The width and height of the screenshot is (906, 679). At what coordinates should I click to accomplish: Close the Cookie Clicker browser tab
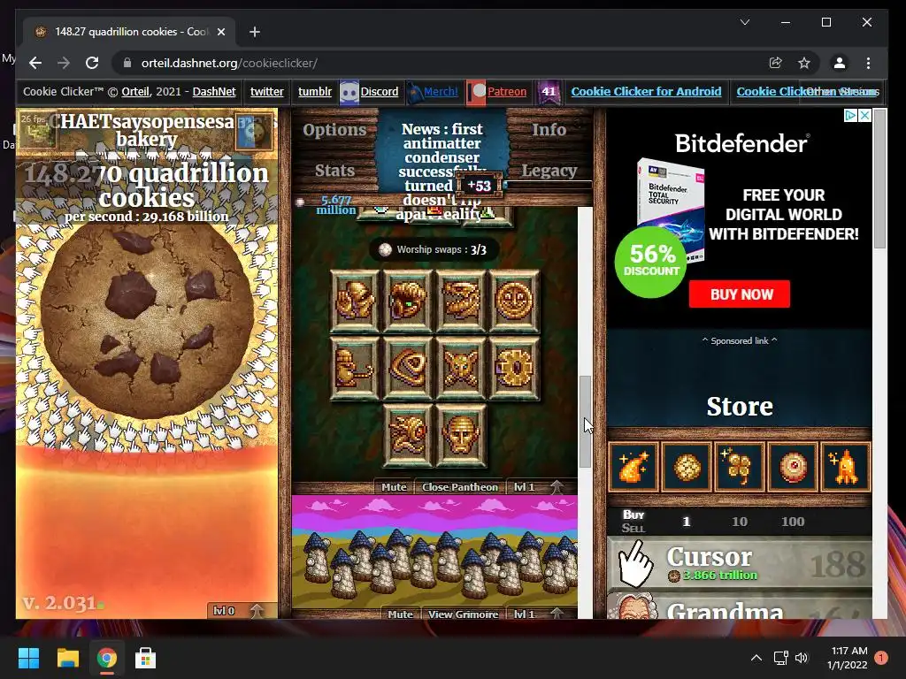tap(220, 32)
